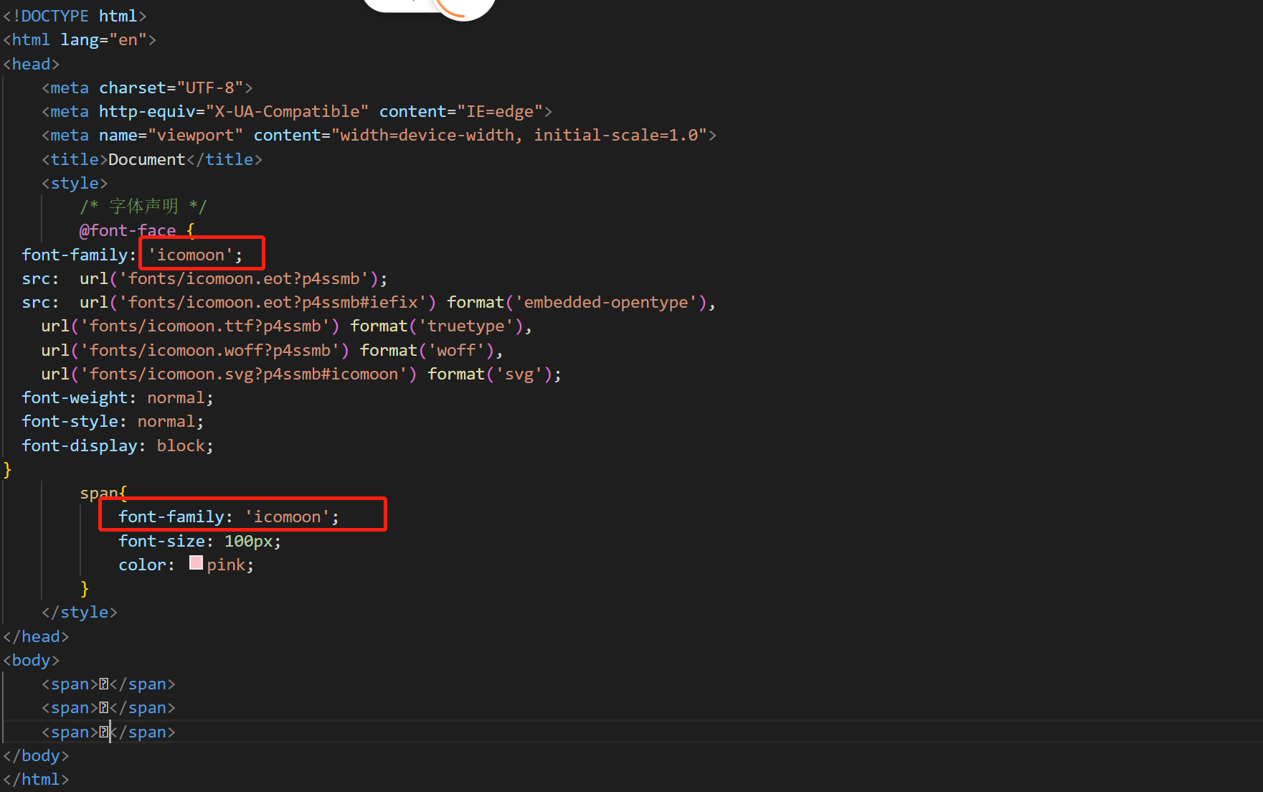
Task: Click the svg format url line
Action: pyautogui.click(x=301, y=374)
